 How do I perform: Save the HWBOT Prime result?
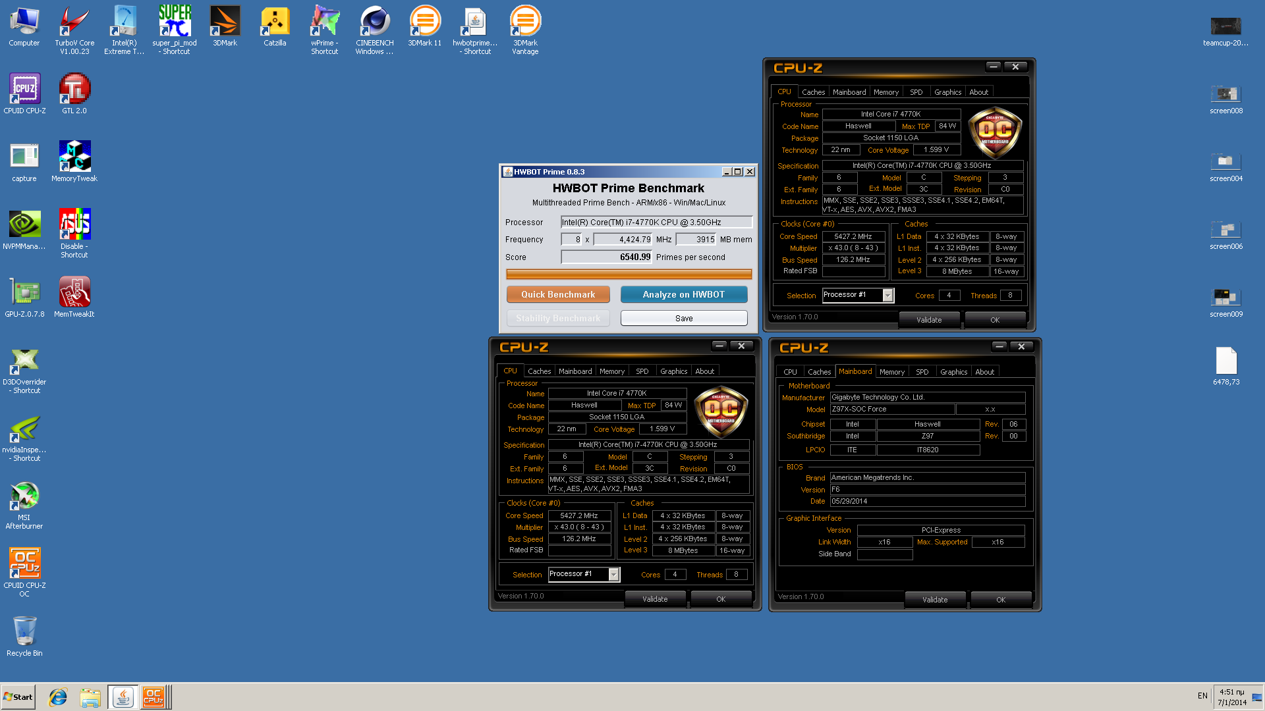coord(684,318)
